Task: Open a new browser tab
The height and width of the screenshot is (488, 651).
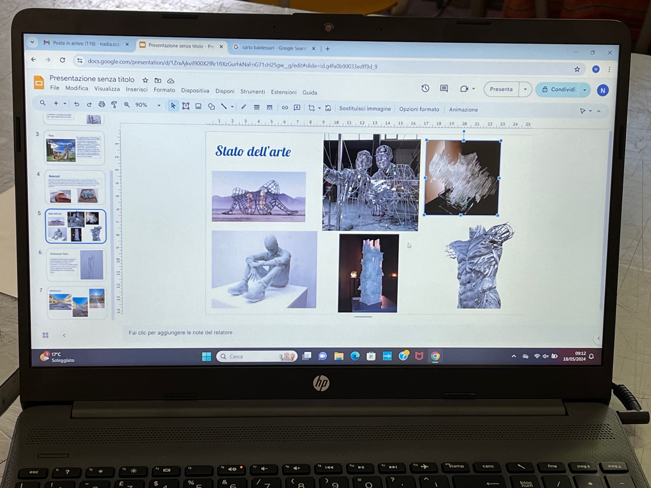Action: (x=328, y=49)
